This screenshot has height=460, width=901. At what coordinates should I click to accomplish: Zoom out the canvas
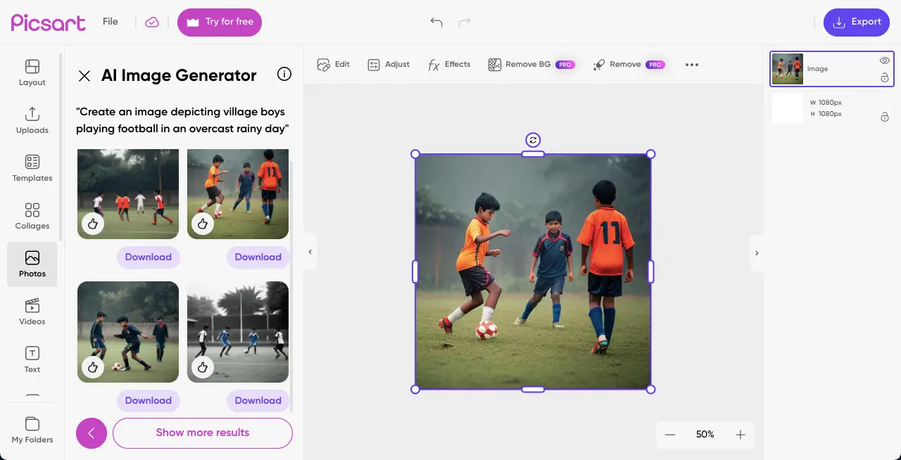pyautogui.click(x=670, y=435)
